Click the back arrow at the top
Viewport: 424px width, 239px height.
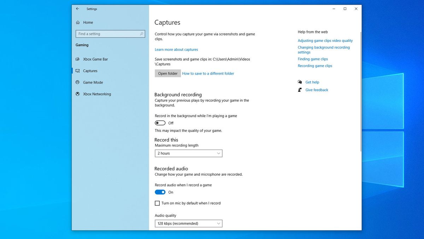click(77, 9)
